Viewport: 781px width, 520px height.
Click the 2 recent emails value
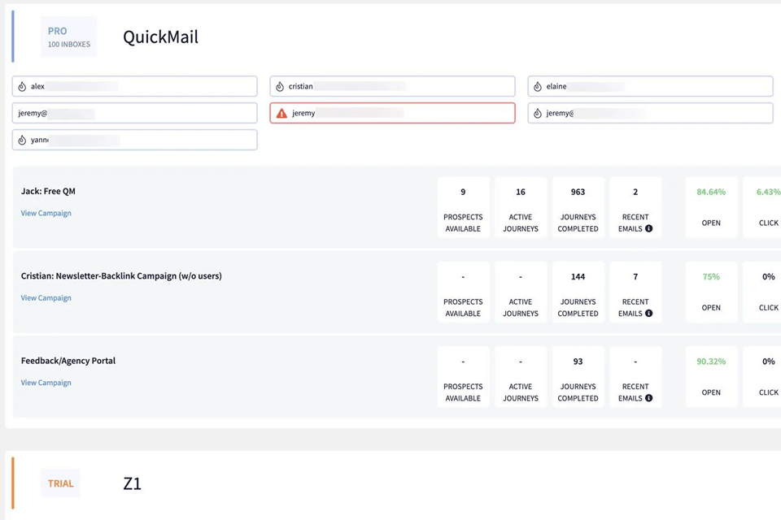tap(635, 192)
